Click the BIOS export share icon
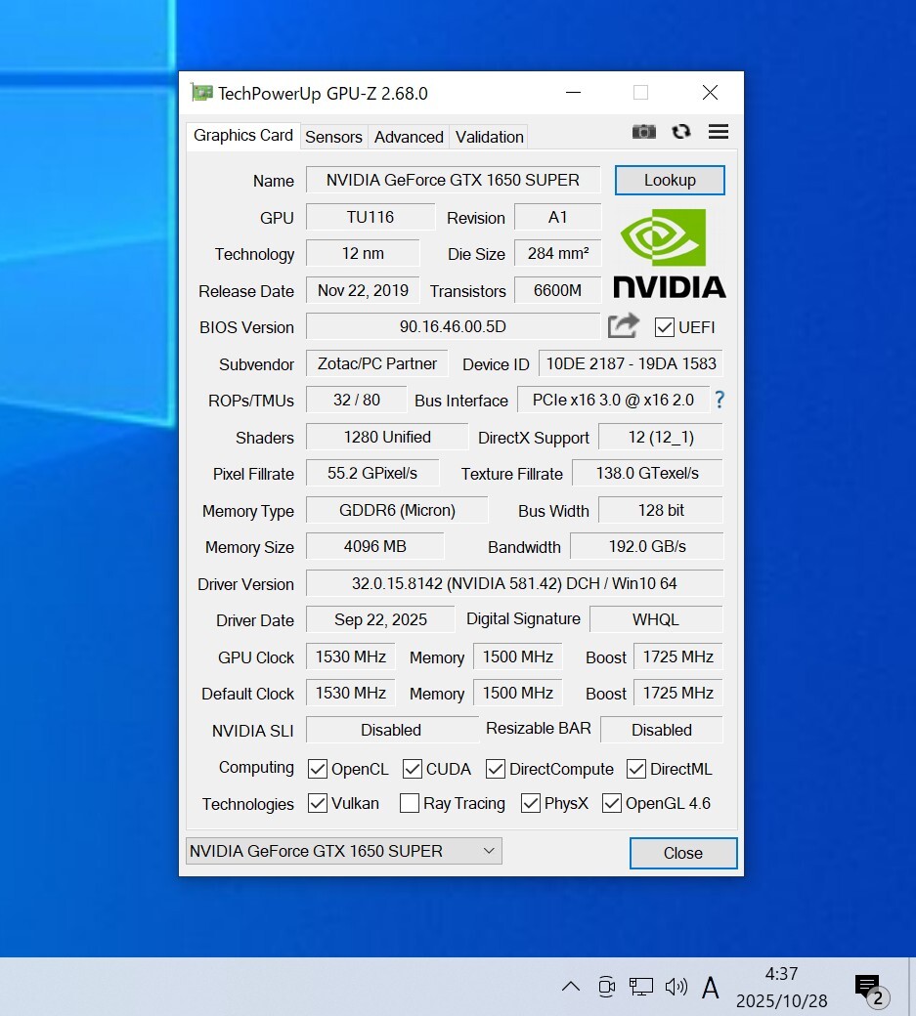916x1016 pixels. tap(623, 325)
